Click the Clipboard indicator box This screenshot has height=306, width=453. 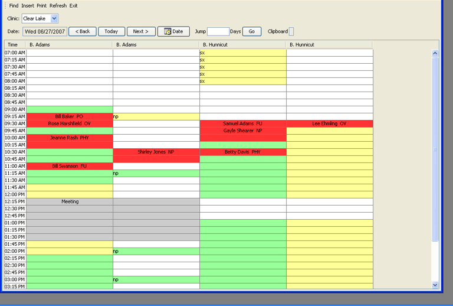coord(291,31)
